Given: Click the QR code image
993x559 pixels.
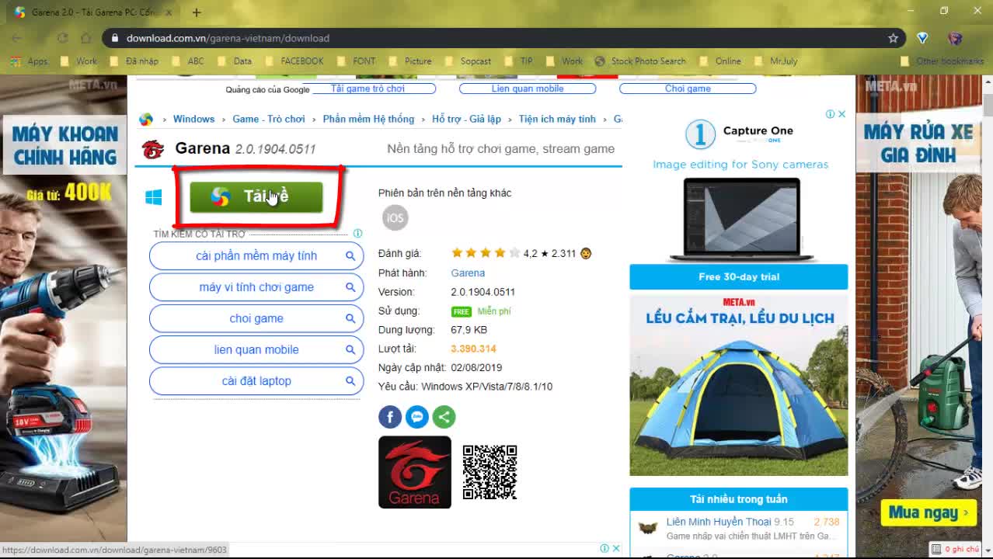Looking at the screenshot, I should 490,472.
